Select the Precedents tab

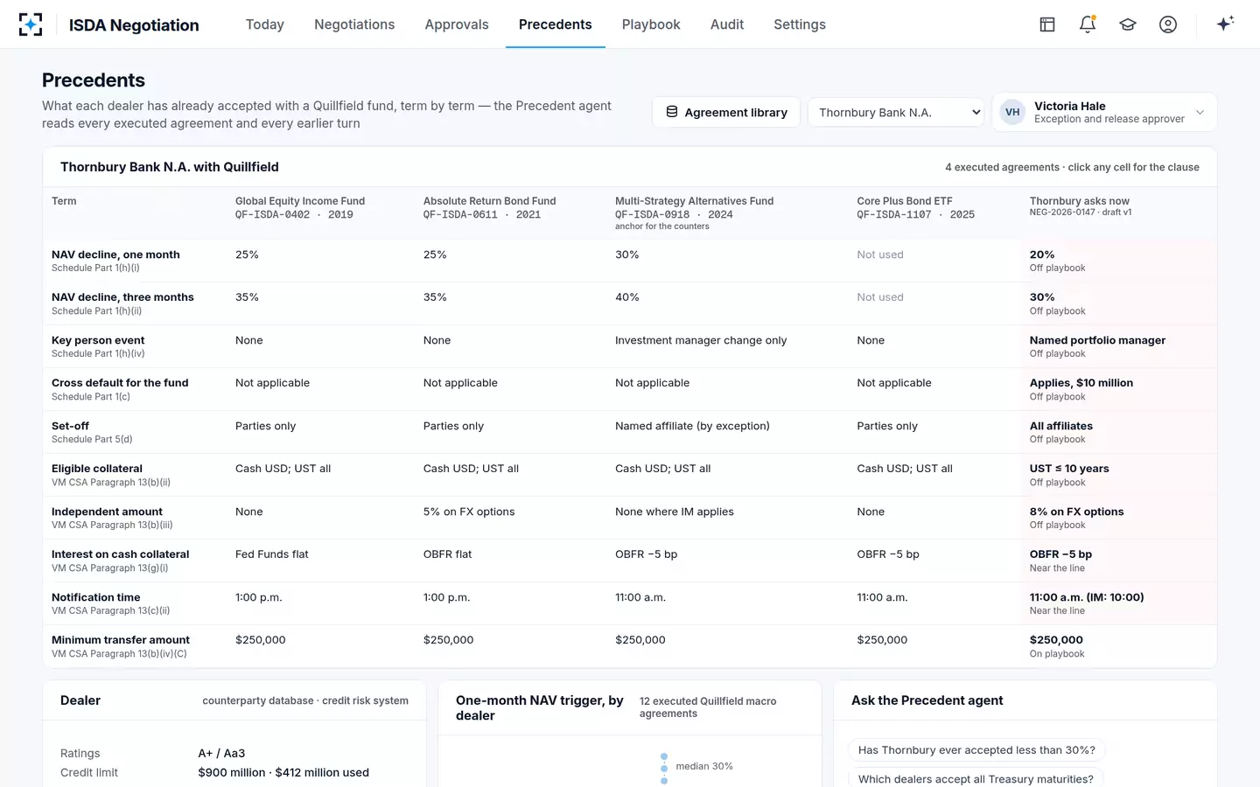click(556, 24)
